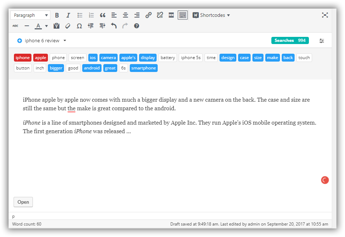Apply blockquote formatting
Screen dimensions: 345x237
click(103, 15)
